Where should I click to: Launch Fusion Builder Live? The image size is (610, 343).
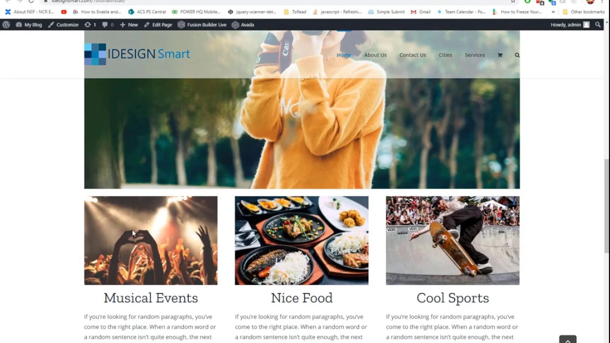[202, 25]
